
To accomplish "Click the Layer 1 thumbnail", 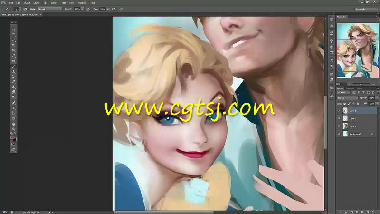I will pos(345,111).
